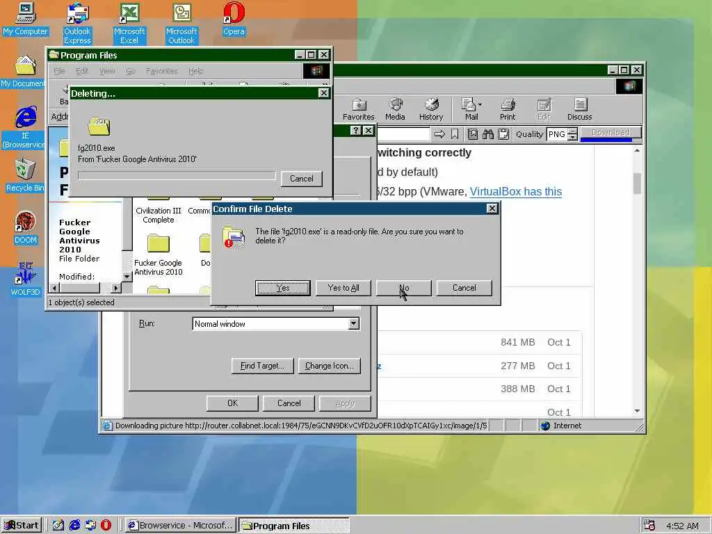Click the binoculars find icon
The image size is (712, 534).
[487, 134]
